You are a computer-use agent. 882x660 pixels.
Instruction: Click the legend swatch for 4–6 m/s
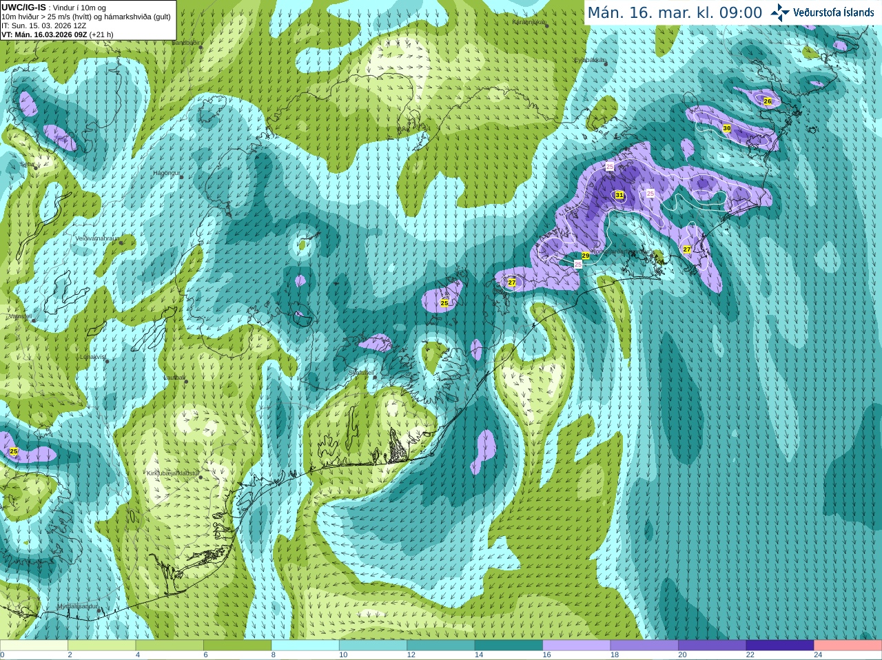click(x=170, y=646)
